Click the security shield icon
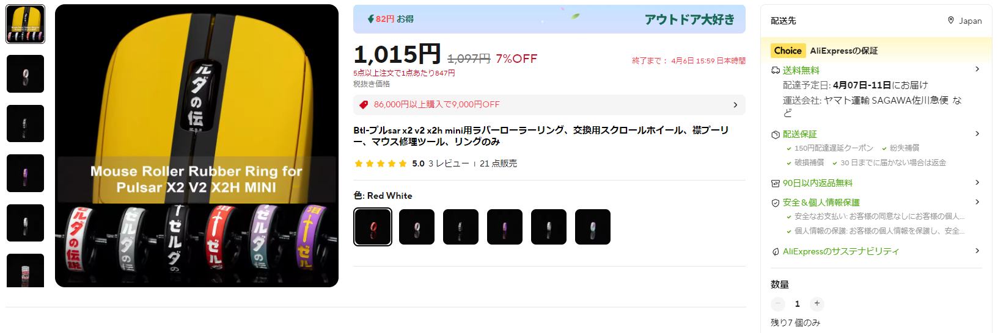Image resolution: width=998 pixels, height=333 pixels. (x=776, y=202)
